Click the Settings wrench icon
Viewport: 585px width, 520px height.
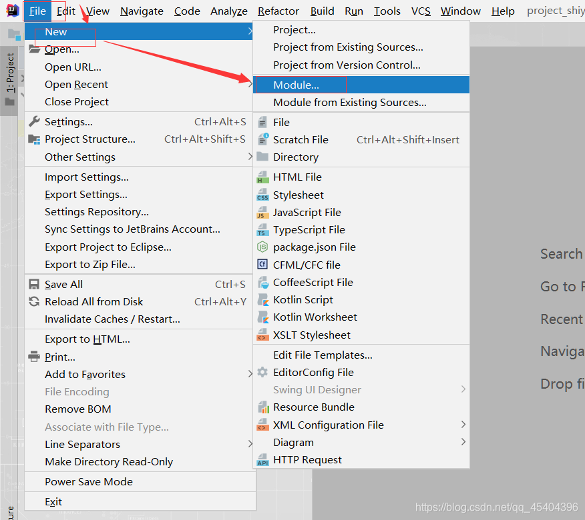point(34,121)
